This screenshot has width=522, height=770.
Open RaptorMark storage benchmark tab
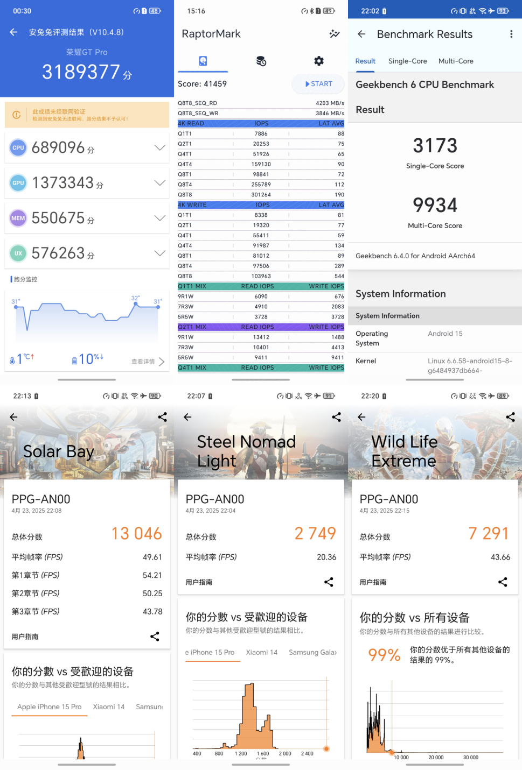203,61
